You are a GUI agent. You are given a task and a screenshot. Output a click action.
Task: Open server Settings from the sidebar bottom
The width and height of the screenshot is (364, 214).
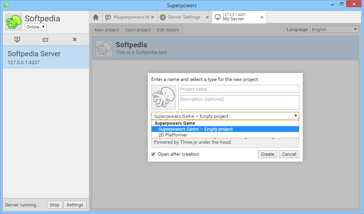pos(75,205)
